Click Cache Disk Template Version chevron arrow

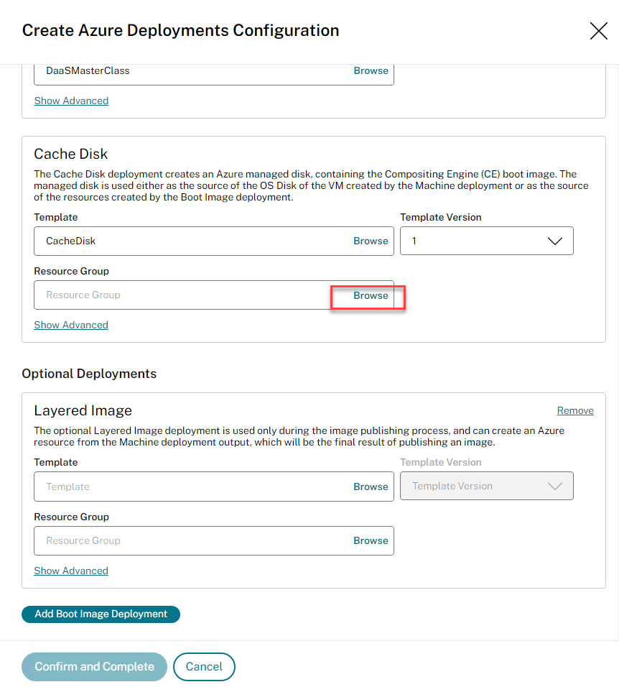pos(554,241)
